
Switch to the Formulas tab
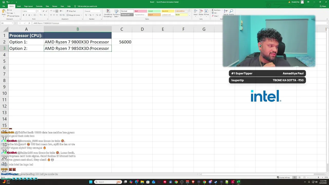coord(39,6)
